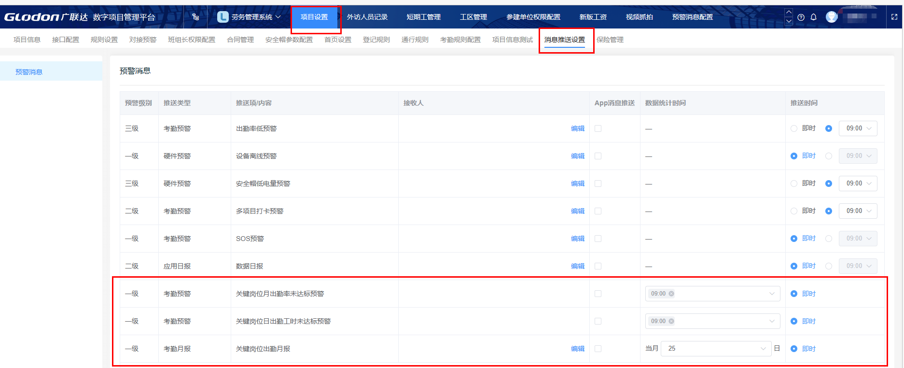Open the 外访人员记录 top menu
904x368 pixels.
(x=367, y=17)
